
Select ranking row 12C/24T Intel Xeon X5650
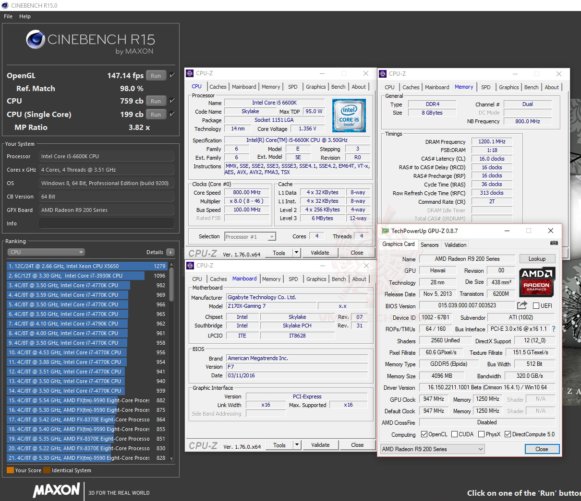click(86, 266)
